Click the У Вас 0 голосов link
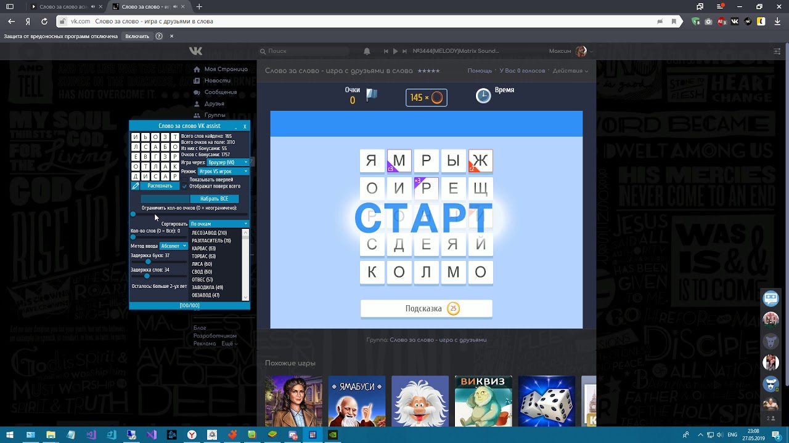Image resolution: width=789 pixels, height=443 pixels. tap(522, 71)
